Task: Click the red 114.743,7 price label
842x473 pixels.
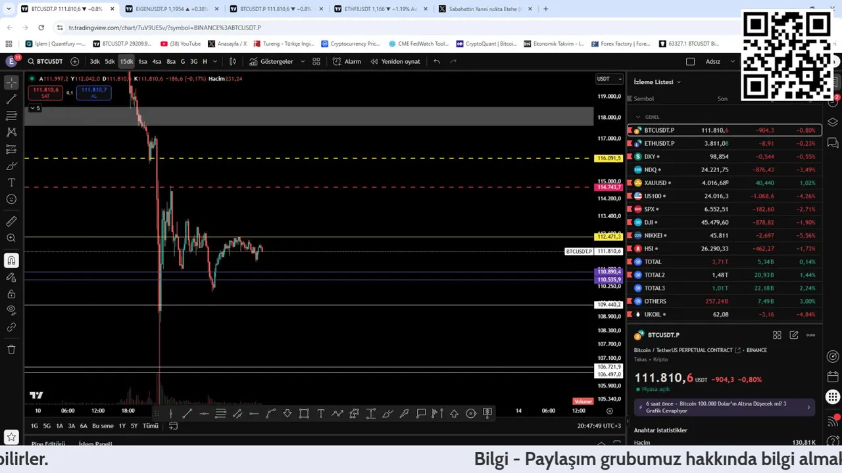Action: (608, 187)
